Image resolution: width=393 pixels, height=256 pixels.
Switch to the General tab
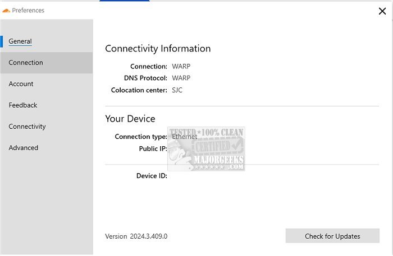(x=20, y=41)
